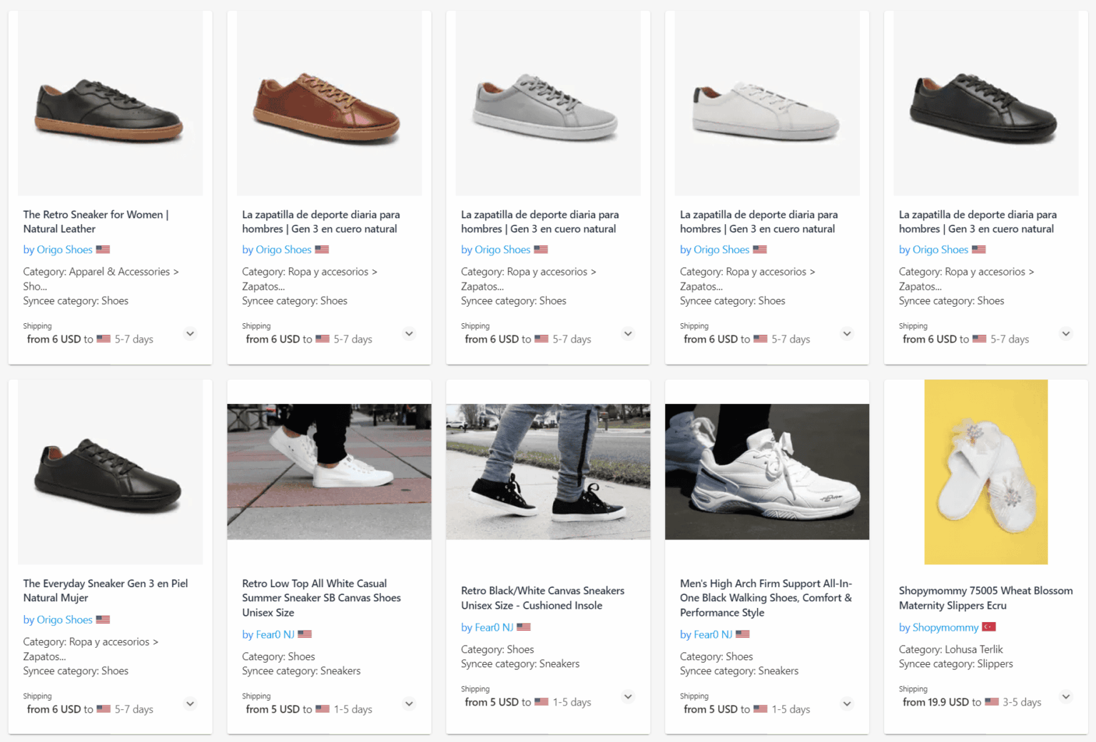Screen dimensions: 1096x742
Task: Open the Fear0 NJ supplier link on Canvas Sneakers card
Action: (489, 627)
